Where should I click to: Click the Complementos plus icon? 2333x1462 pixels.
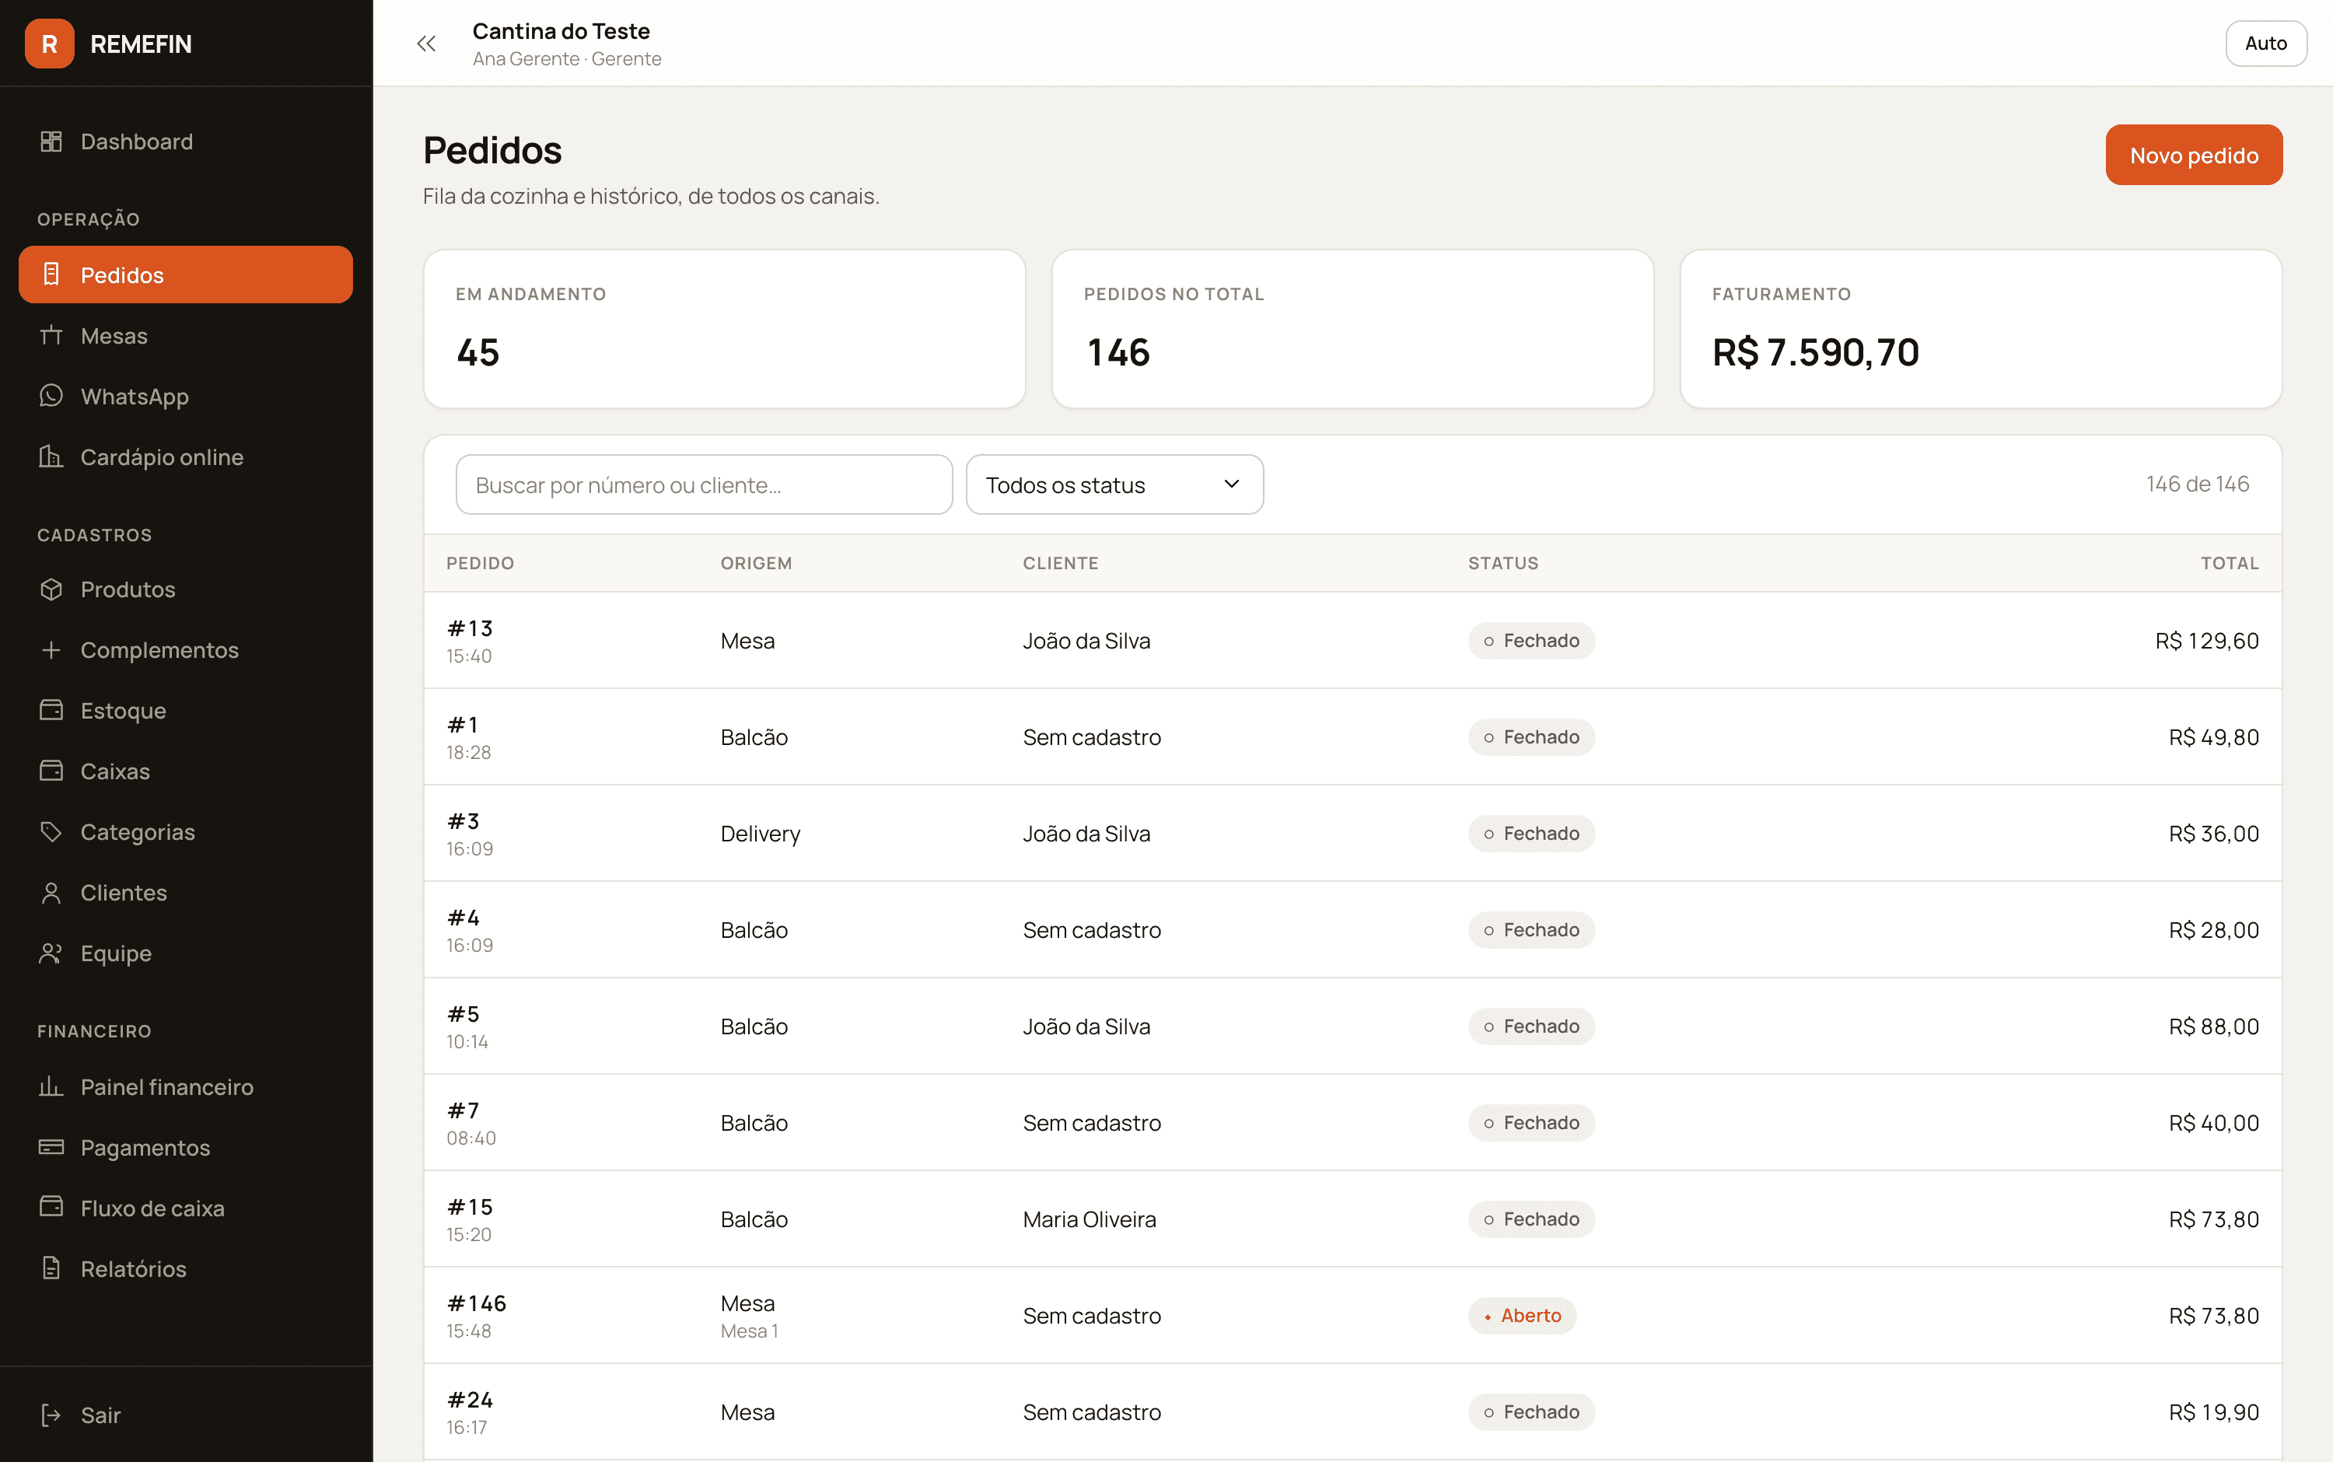51,650
